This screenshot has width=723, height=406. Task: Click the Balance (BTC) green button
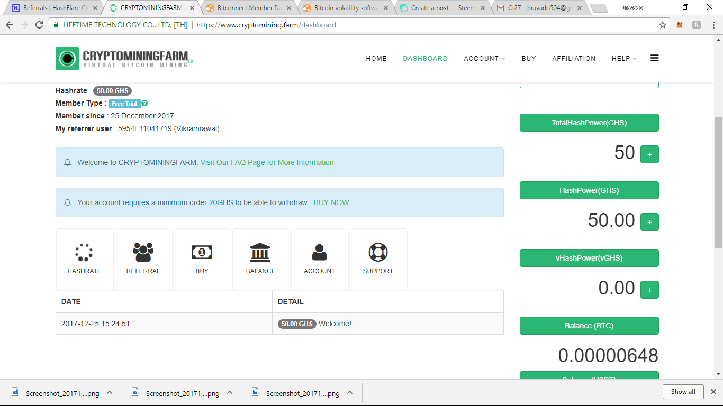pyautogui.click(x=589, y=326)
